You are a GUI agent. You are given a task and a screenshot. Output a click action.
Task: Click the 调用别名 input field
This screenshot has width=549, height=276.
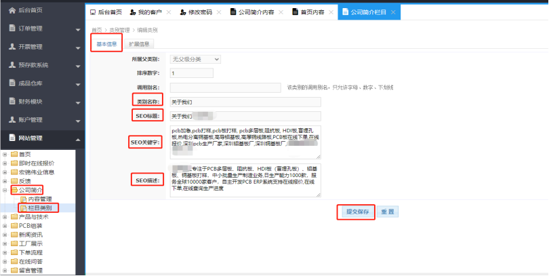click(x=225, y=87)
